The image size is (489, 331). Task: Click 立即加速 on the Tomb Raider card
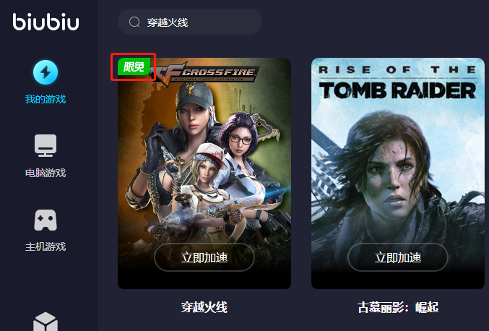pos(398,257)
